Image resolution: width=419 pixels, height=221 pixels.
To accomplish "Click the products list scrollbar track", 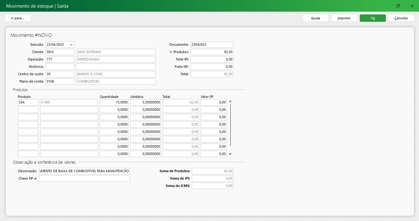I will pyautogui.click(x=230, y=125).
